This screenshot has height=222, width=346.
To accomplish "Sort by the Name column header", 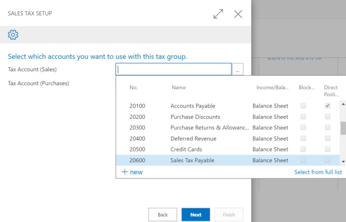I will coord(178,87).
